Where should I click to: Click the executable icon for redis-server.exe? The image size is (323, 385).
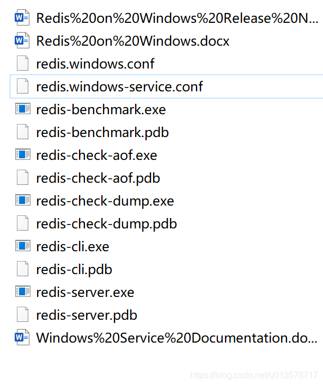coord(23,291)
